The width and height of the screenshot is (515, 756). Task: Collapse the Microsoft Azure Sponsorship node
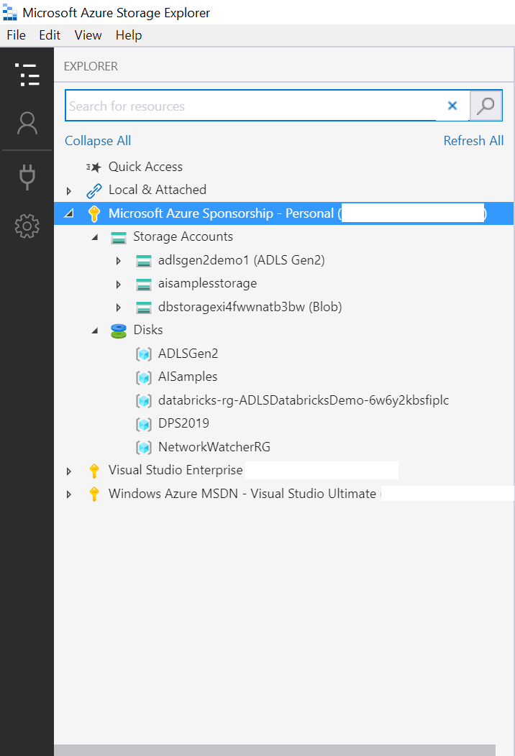point(69,213)
